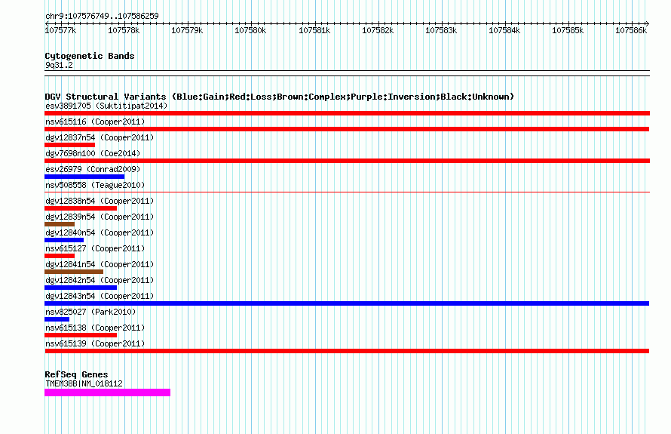Select the blue gain bar under esv26979

[84, 177]
